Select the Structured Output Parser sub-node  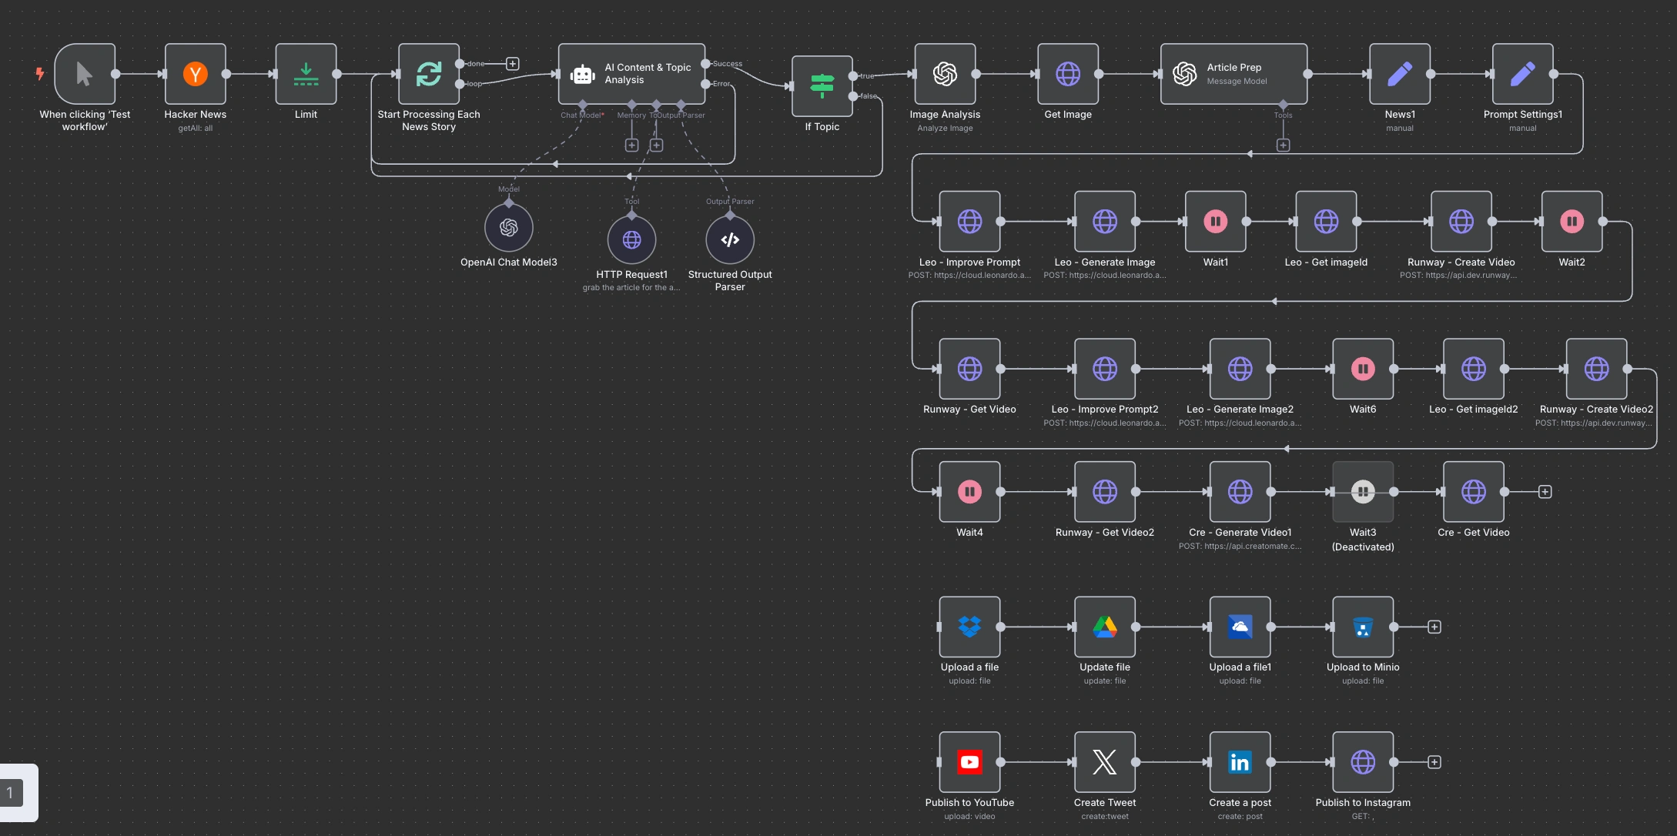coord(730,240)
